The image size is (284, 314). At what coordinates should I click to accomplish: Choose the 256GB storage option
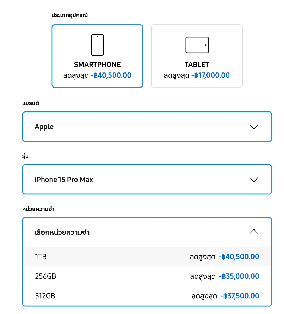(147, 276)
